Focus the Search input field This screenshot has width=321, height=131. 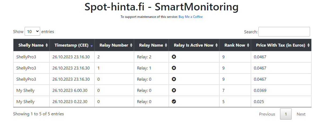click(x=284, y=32)
